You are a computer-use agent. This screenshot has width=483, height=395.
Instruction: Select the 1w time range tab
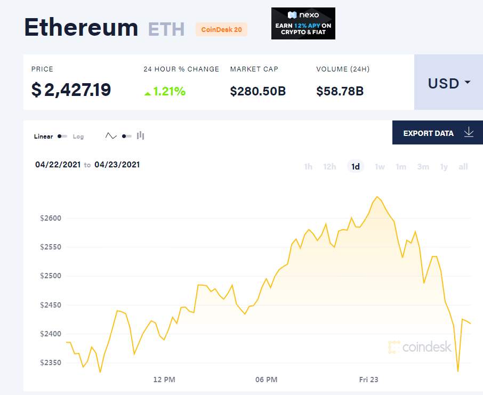pyautogui.click(x=380, y=167)
